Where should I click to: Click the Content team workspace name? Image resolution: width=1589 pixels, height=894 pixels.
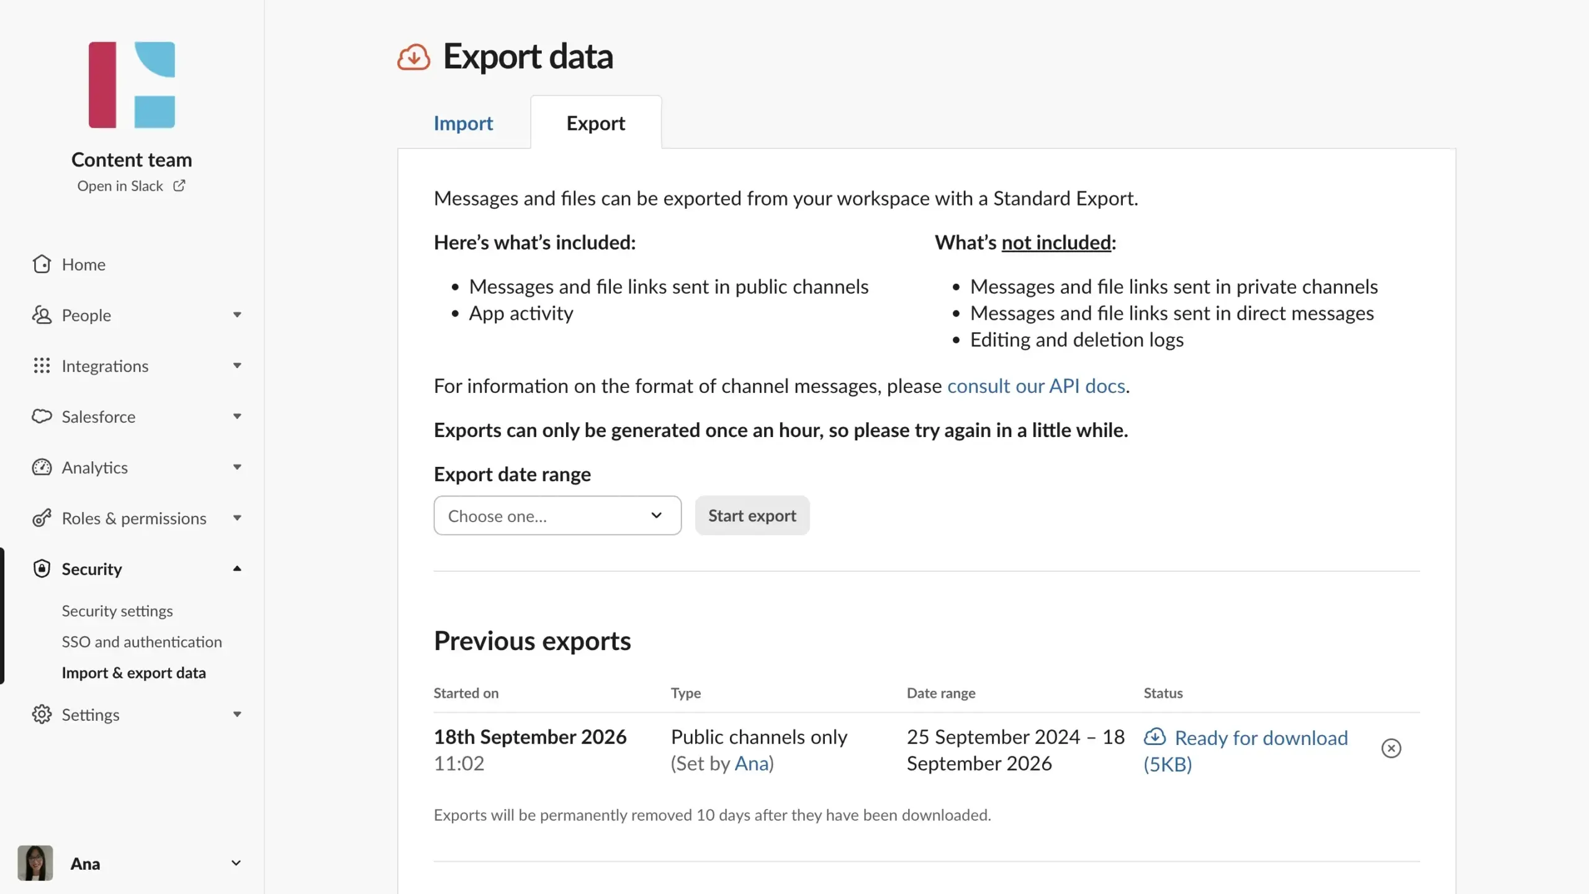click(132, 160)
